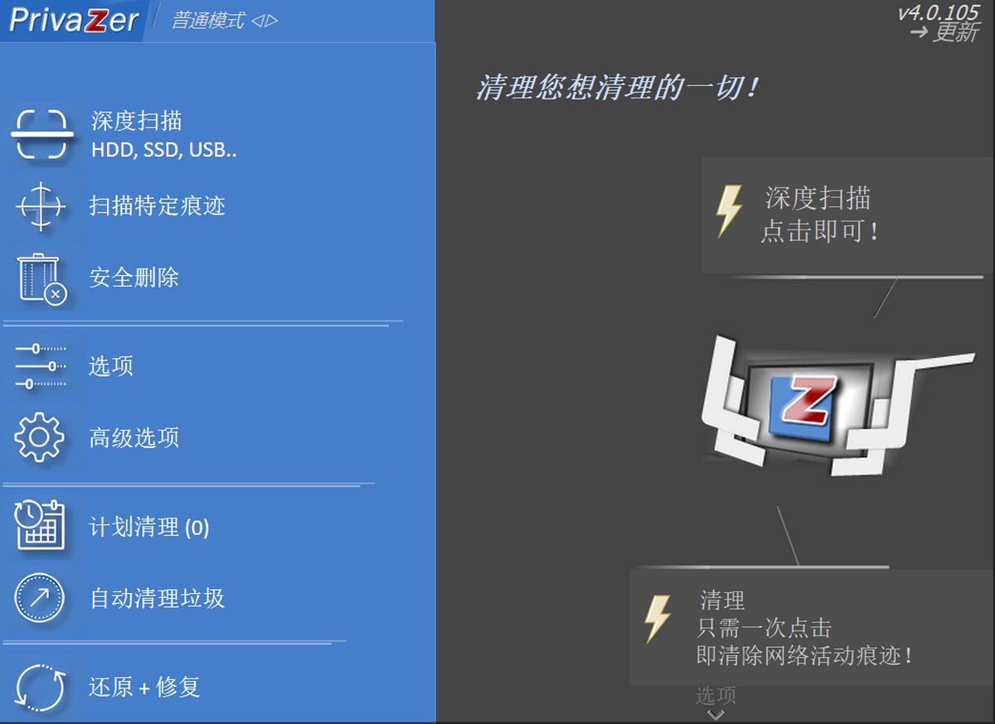
Task: Open 深度扫描 HDD, SSD, USB menu entry
Action: click(164, 136)
